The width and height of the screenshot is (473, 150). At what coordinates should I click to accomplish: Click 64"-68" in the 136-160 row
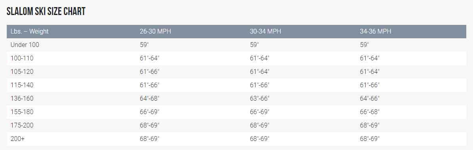pos(149,99)
